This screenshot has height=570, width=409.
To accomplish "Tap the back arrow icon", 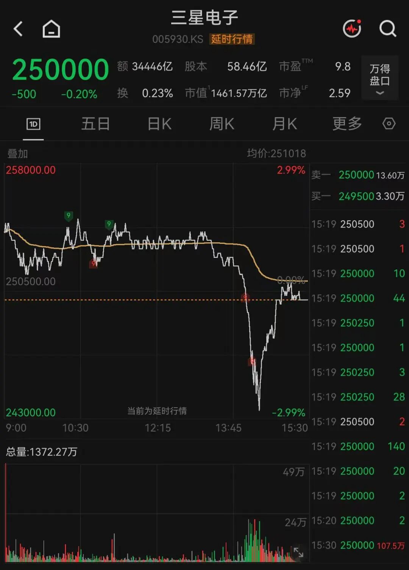I will [x=18, y=29].
